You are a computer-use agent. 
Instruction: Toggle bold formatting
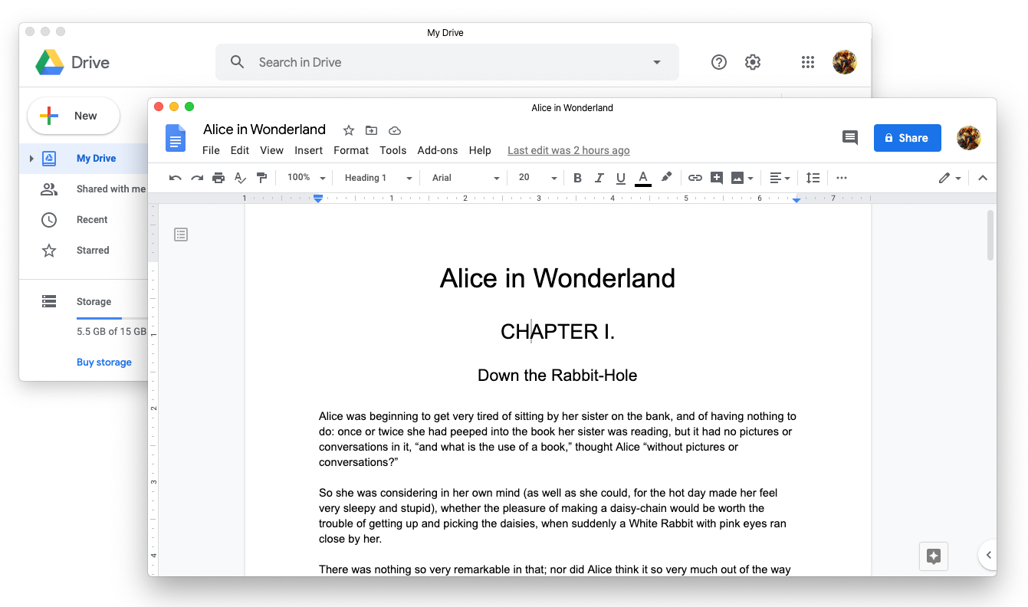[577, 178]
